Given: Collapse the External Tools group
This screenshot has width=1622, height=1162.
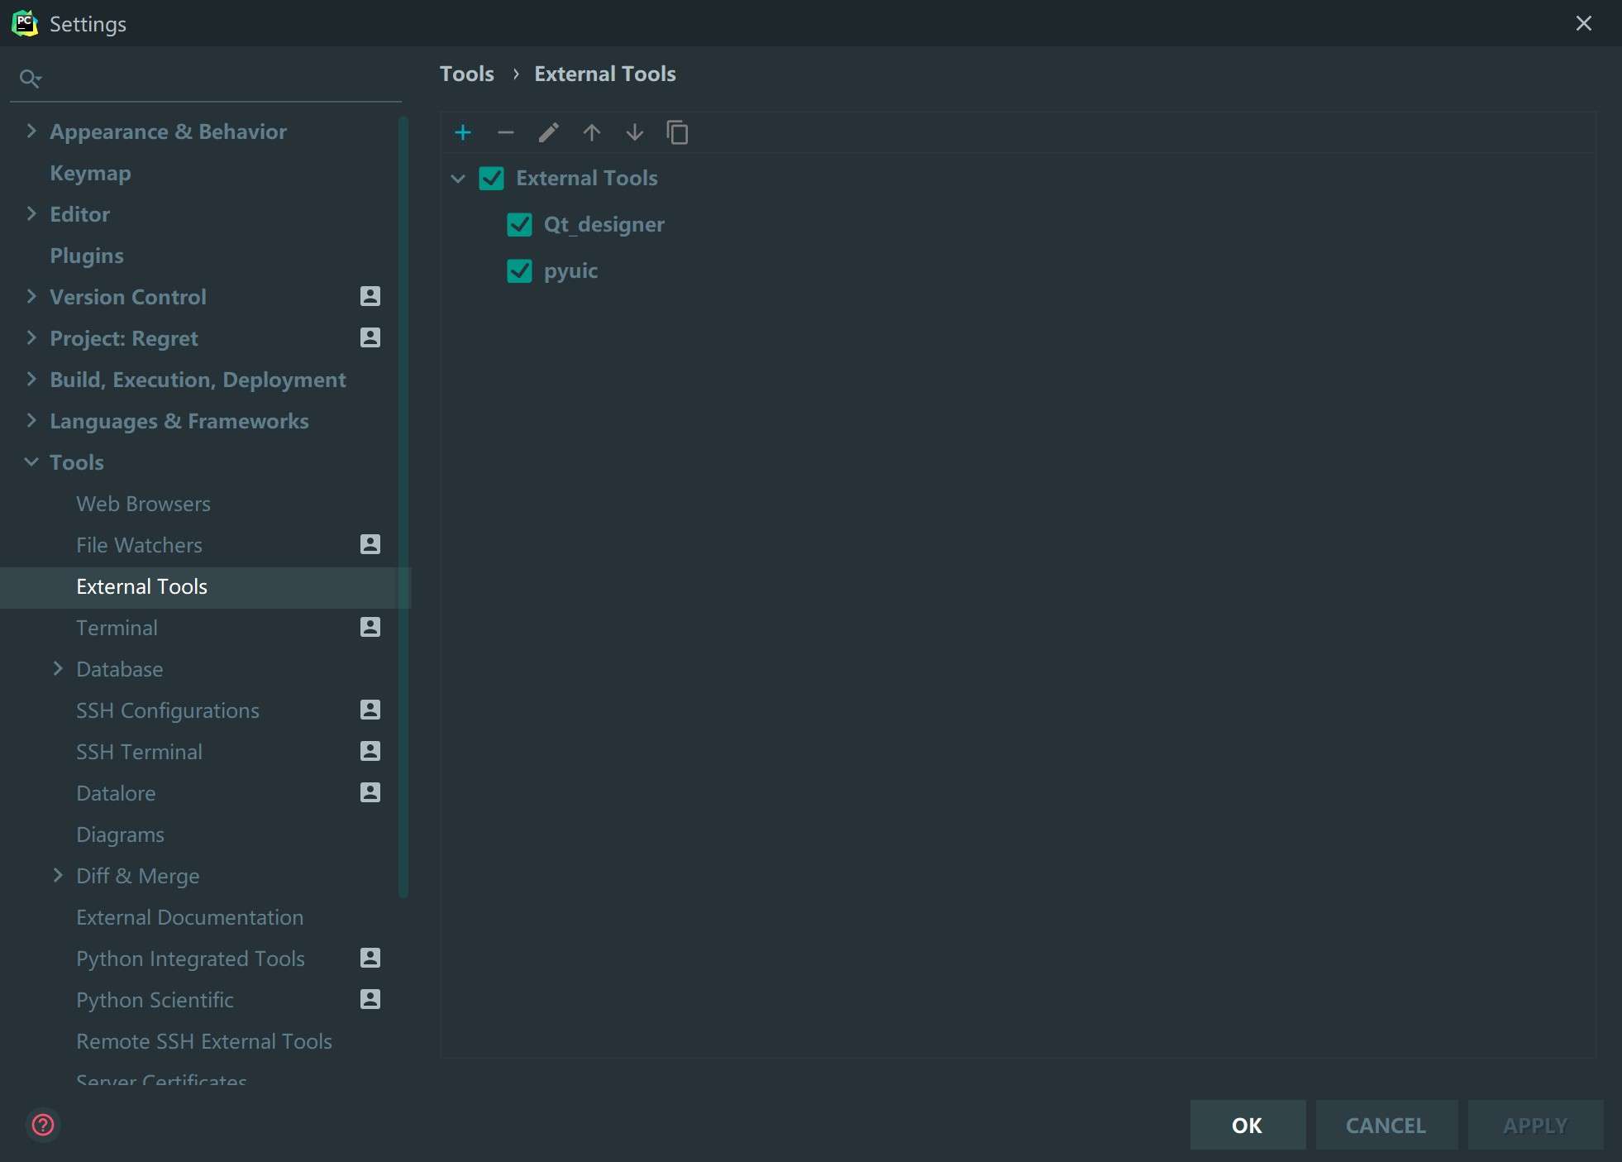Looking at the screenshot, I should pyautogui.click(x=458, y=179).
